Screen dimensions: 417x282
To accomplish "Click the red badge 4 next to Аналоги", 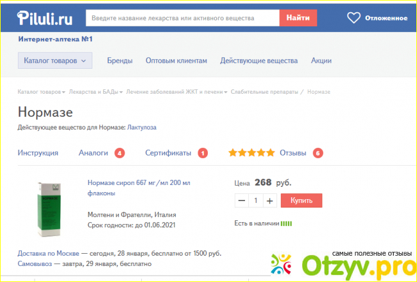I will coord(119,153).
